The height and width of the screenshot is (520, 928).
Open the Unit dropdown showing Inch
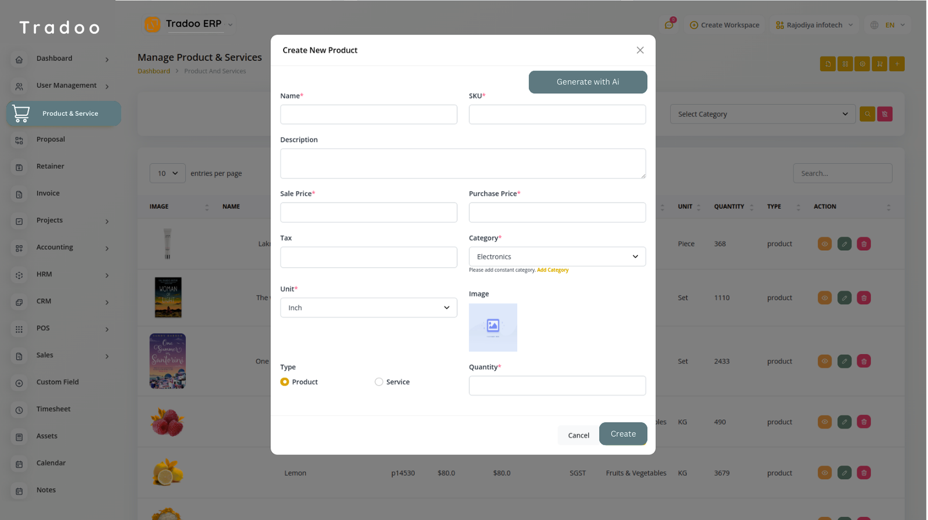pos(368,307)
